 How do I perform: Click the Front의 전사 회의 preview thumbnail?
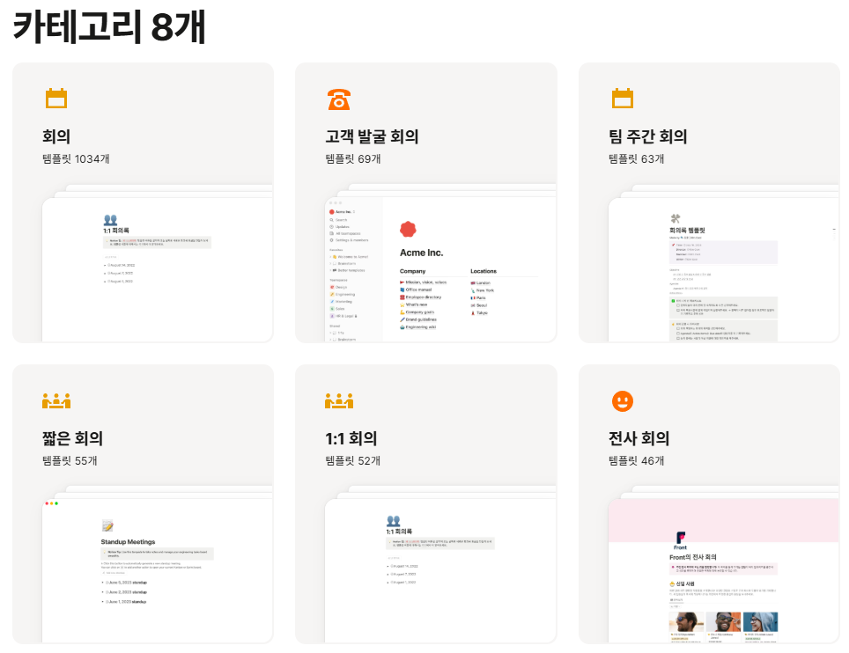[x=722, y=570]
